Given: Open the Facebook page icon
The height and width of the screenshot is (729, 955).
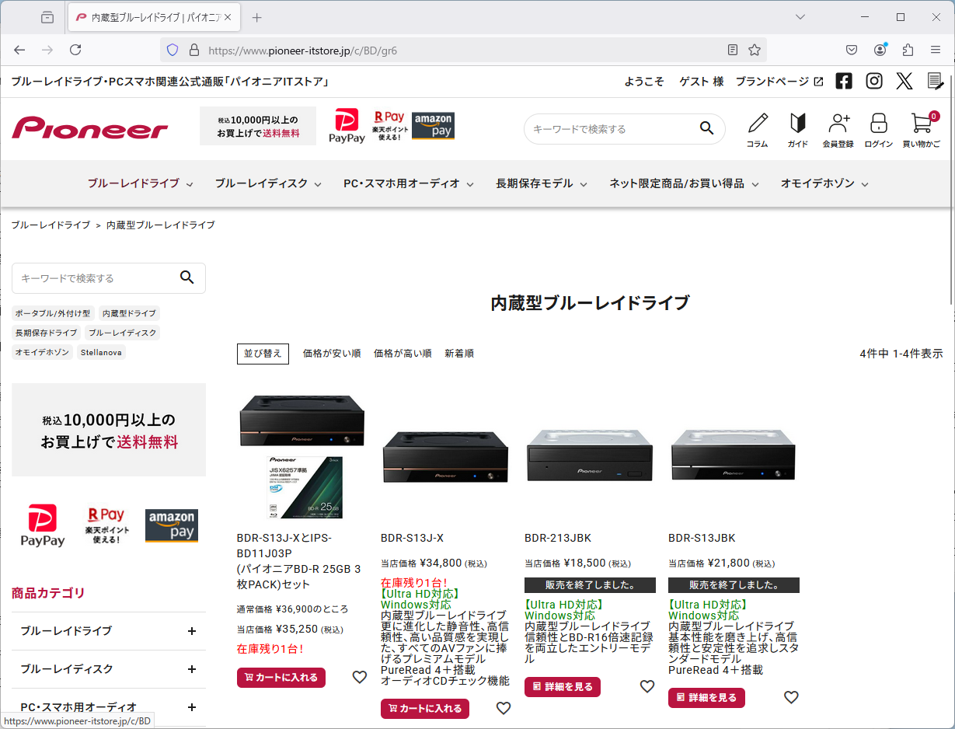Looking at the screenshot, I should pyautogui.click(x=844, y=81).
